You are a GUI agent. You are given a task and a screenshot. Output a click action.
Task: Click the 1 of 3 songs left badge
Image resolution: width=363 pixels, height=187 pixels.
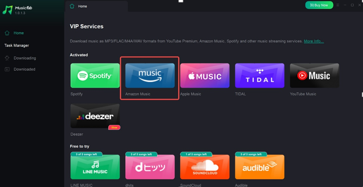tap(196, 154)
